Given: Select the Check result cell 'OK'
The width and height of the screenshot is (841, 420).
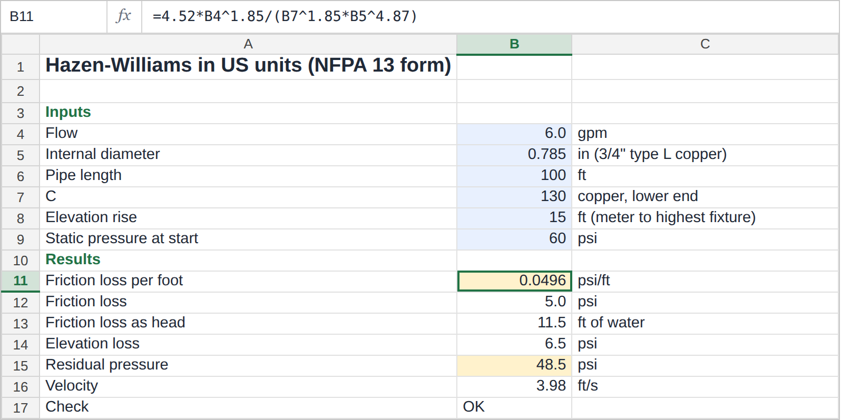Looking at the screenshot, I should point(514,408).
